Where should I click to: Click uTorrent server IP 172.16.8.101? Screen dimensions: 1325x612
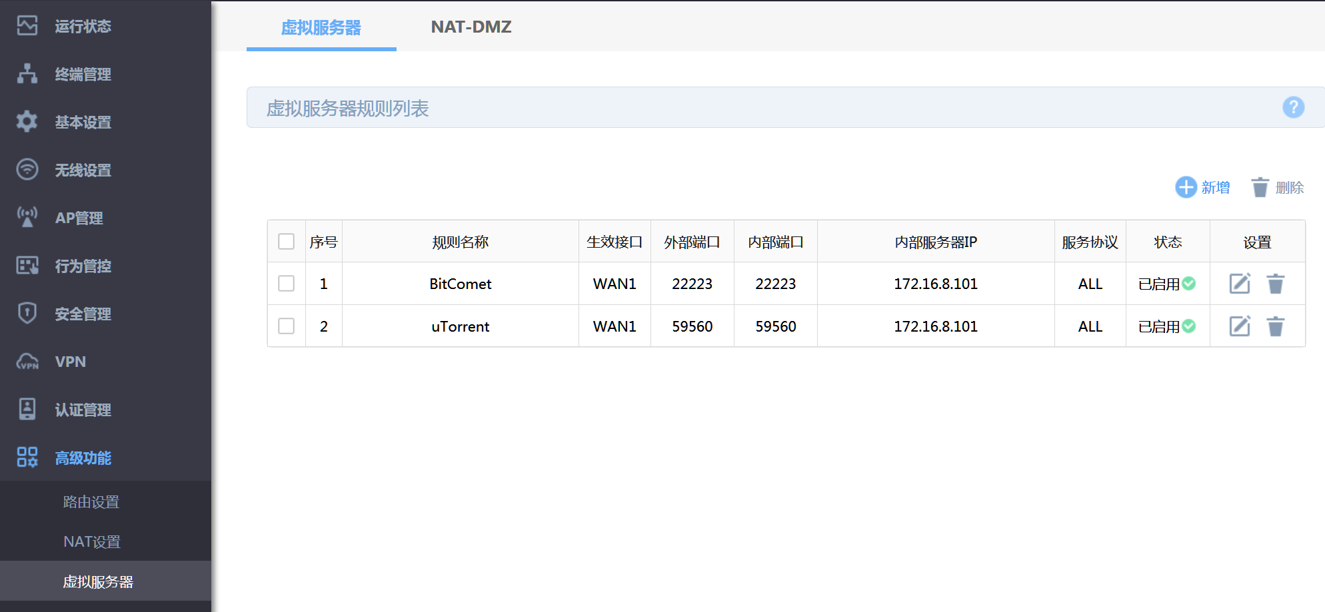pos(936,326)
